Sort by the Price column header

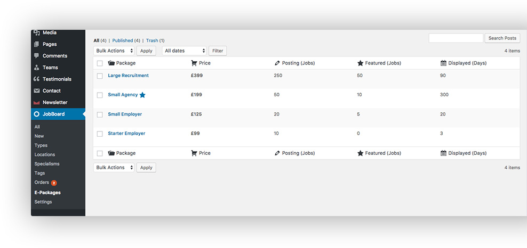(205, 63)
